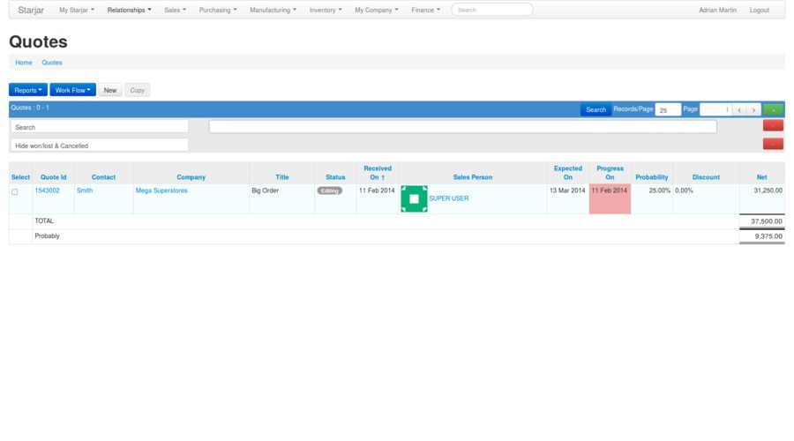Go to the previous page arrow
This screenshot has height=441, width=794.
tap(740, 109)
